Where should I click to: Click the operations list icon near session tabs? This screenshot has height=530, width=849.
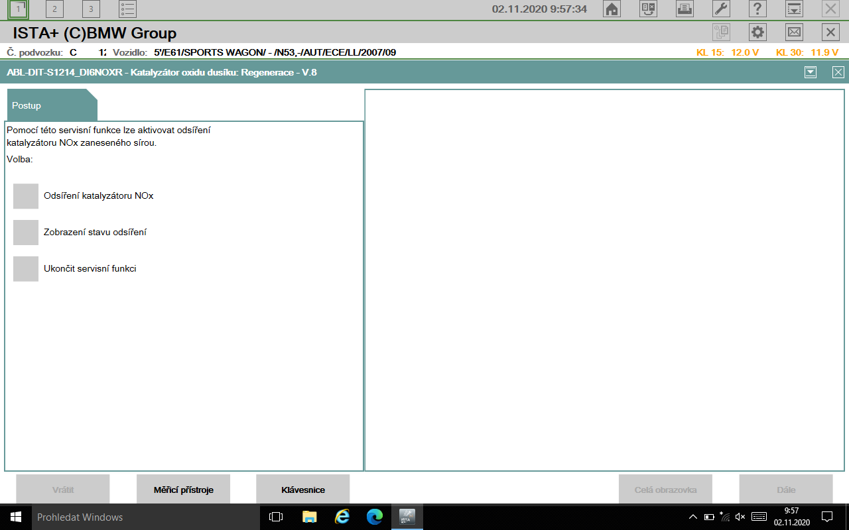[x=127, y=9]
